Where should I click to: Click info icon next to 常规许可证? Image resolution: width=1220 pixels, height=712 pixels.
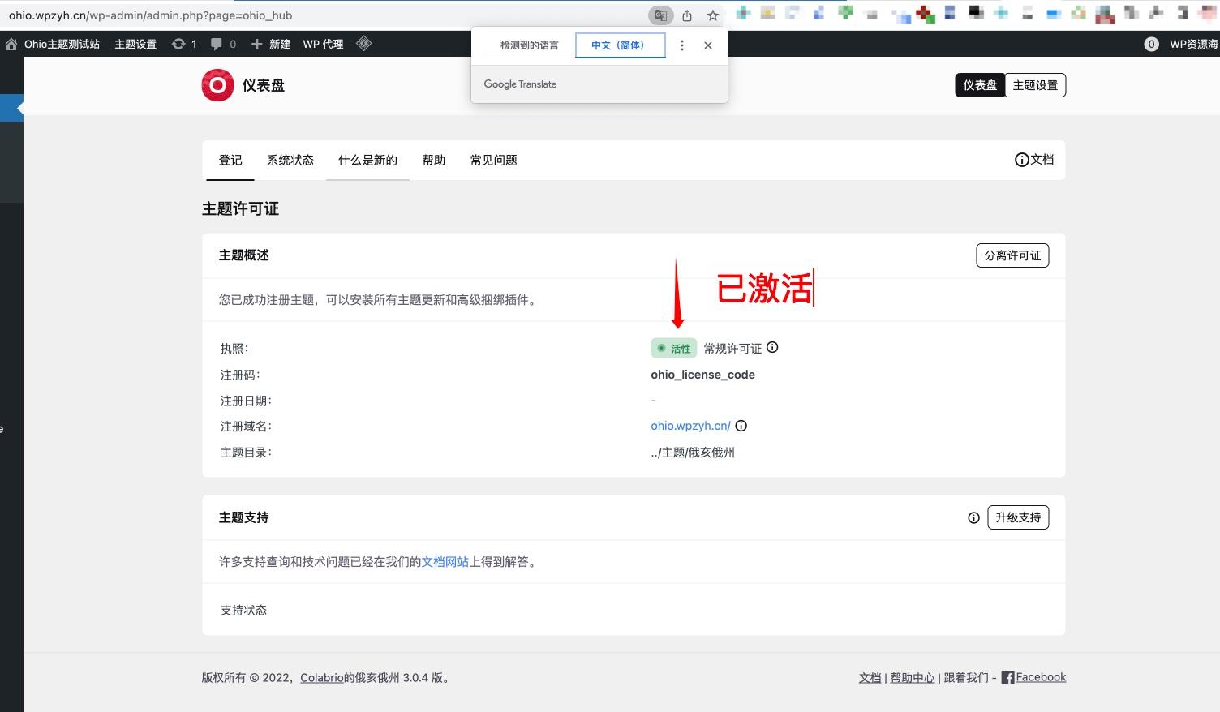[x=772, y=347]
